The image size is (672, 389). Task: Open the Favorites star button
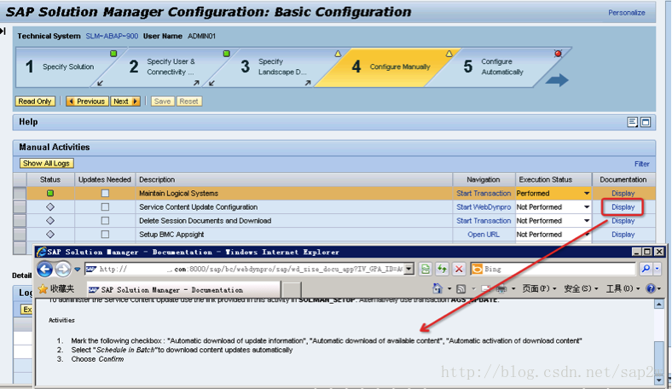coord(56,288)
